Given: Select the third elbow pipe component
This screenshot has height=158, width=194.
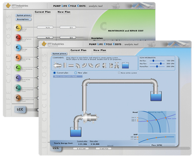Looking at the screenshot, I should coord(91,65).
